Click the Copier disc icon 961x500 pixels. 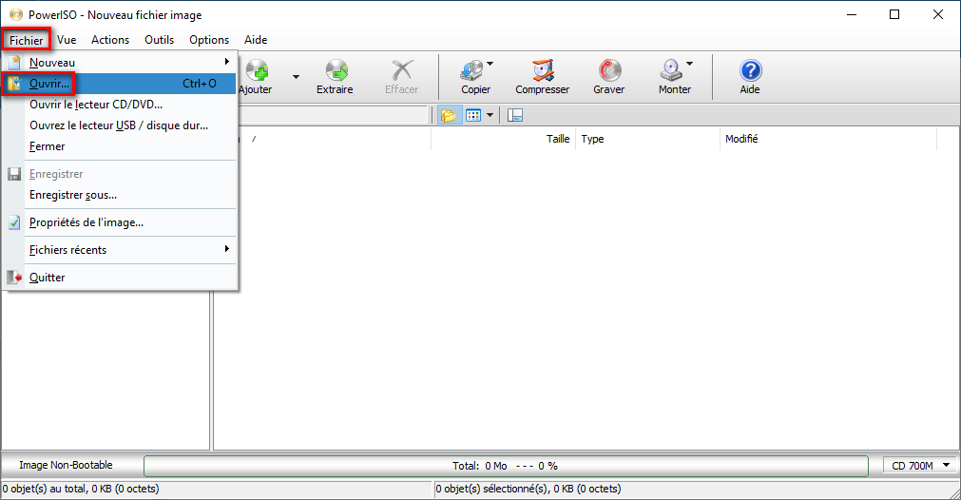[472, 71]
